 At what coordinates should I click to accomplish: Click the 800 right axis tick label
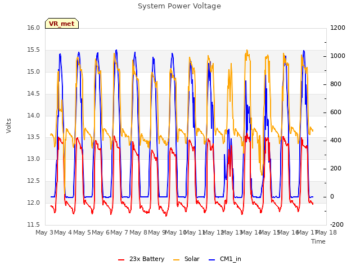click(336, 84)
